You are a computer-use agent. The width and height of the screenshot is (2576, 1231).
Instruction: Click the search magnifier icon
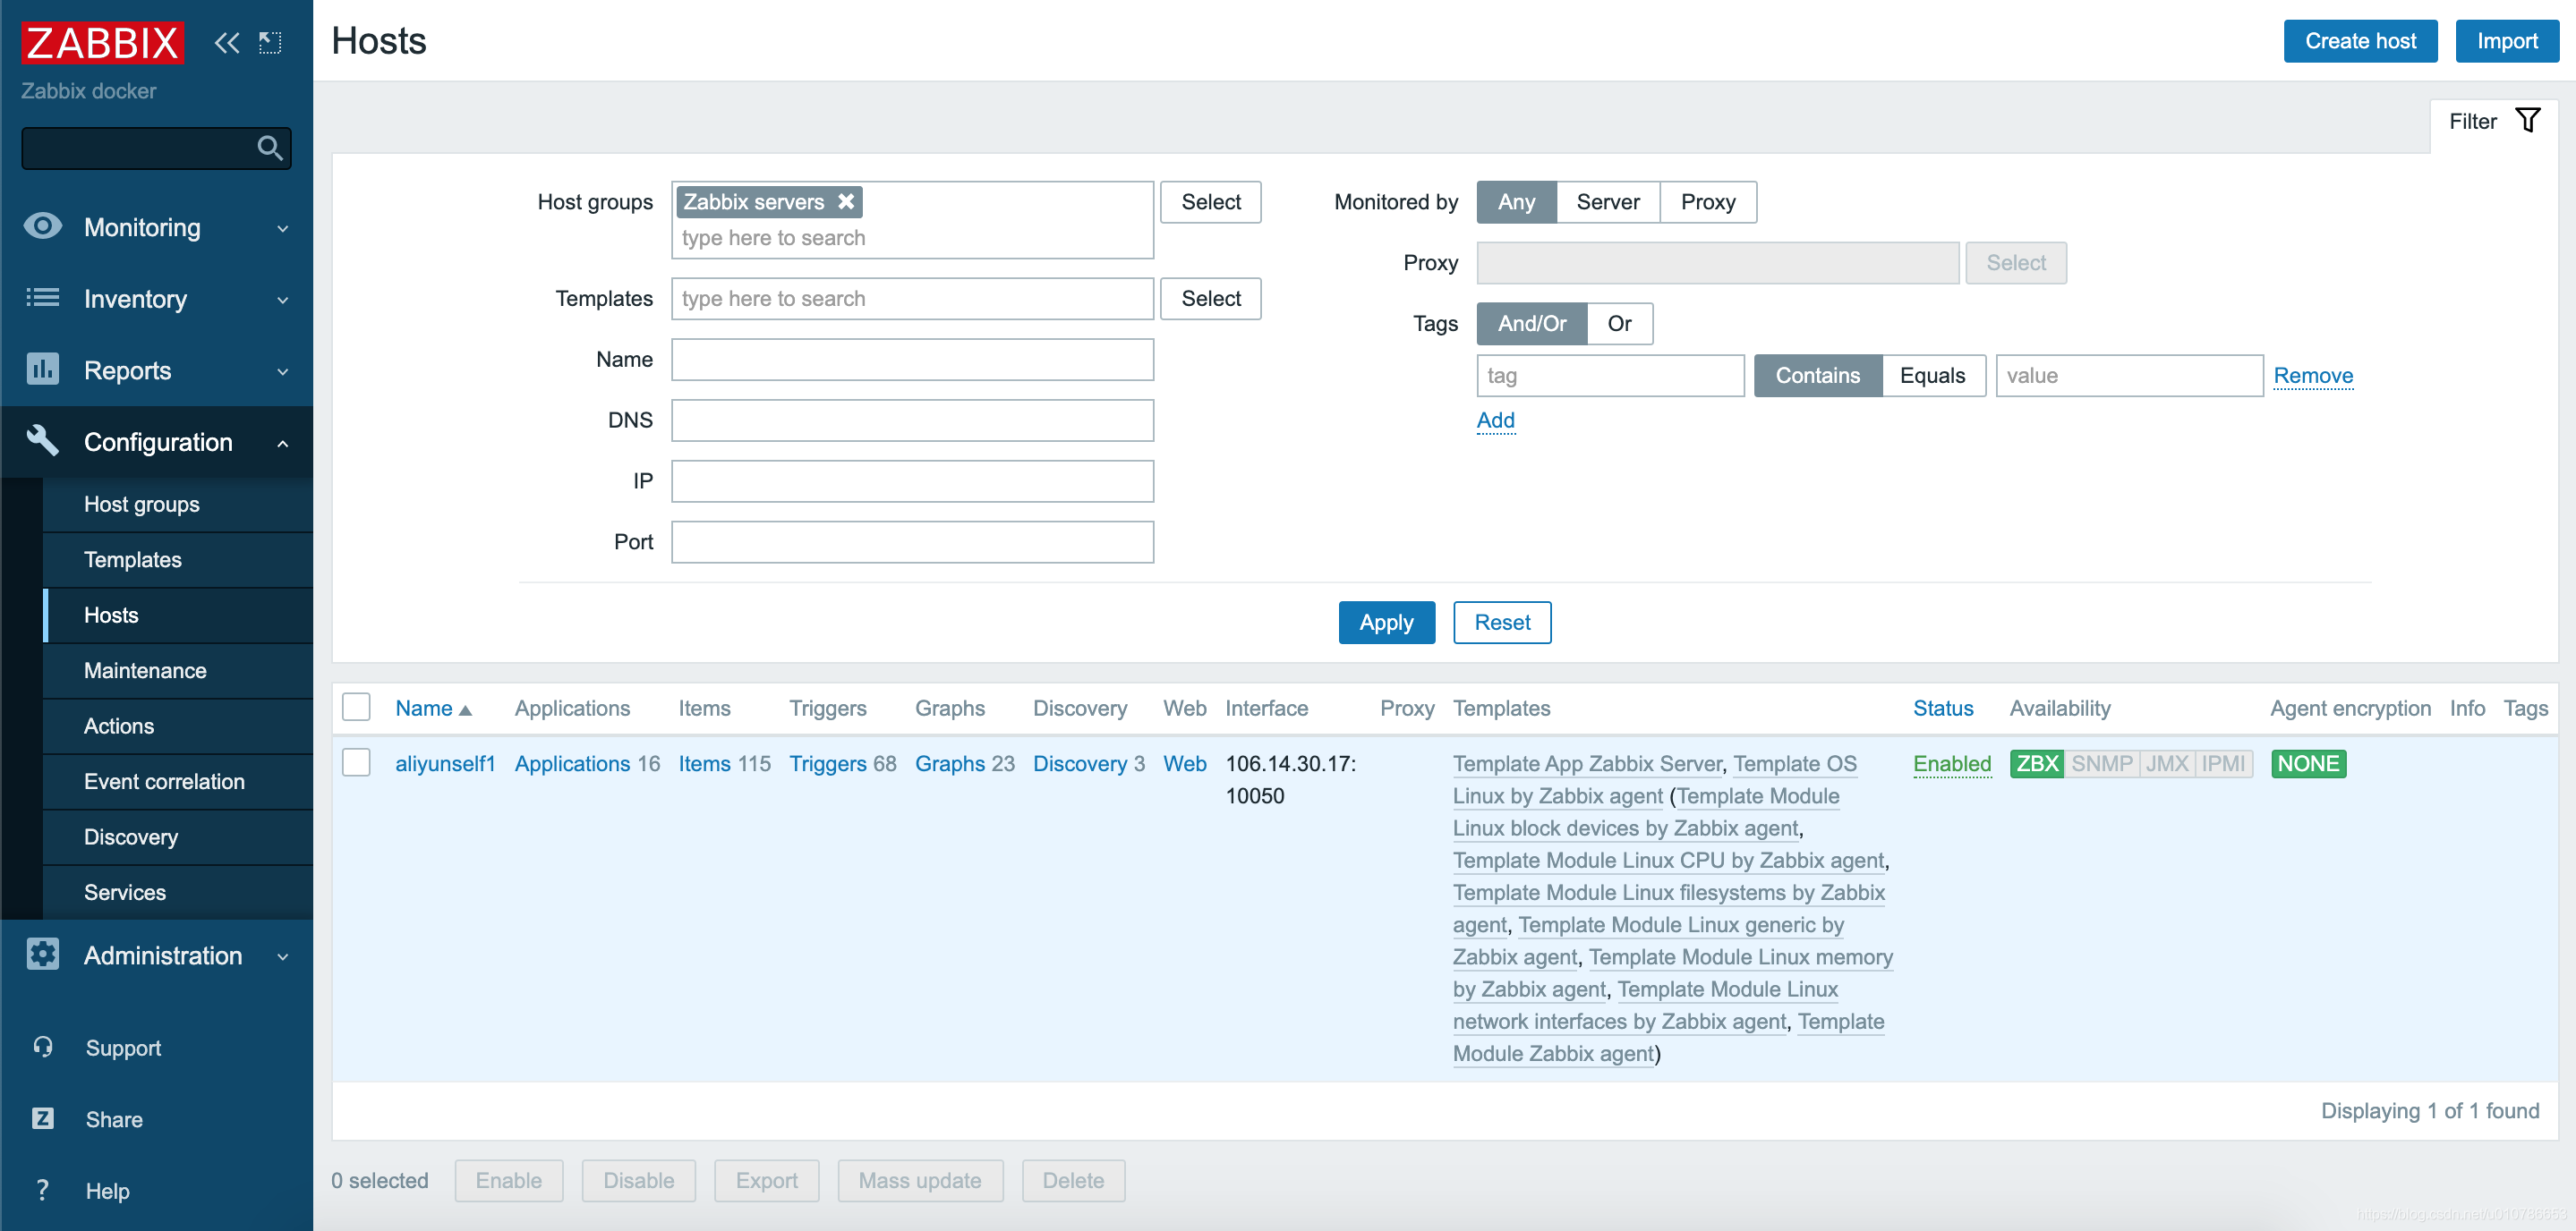269,148
